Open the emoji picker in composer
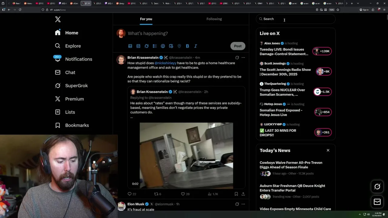 tap(163, 46)
